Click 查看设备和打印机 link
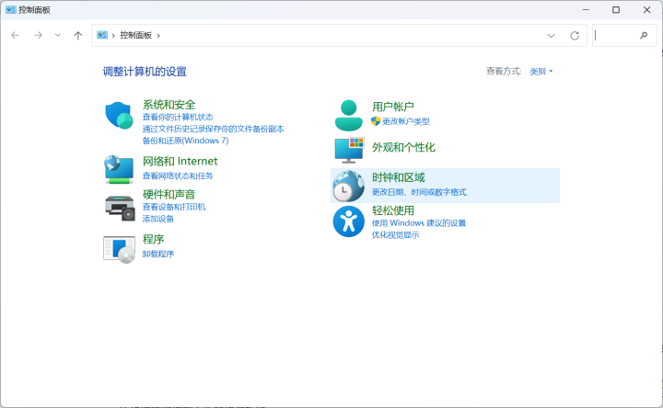The width and height of the screenshot is (663, 408). coord(174,207)
